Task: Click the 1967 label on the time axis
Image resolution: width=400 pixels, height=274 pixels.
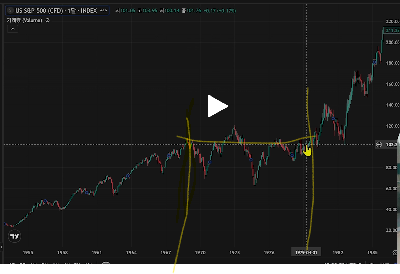Action: point(166,253)
